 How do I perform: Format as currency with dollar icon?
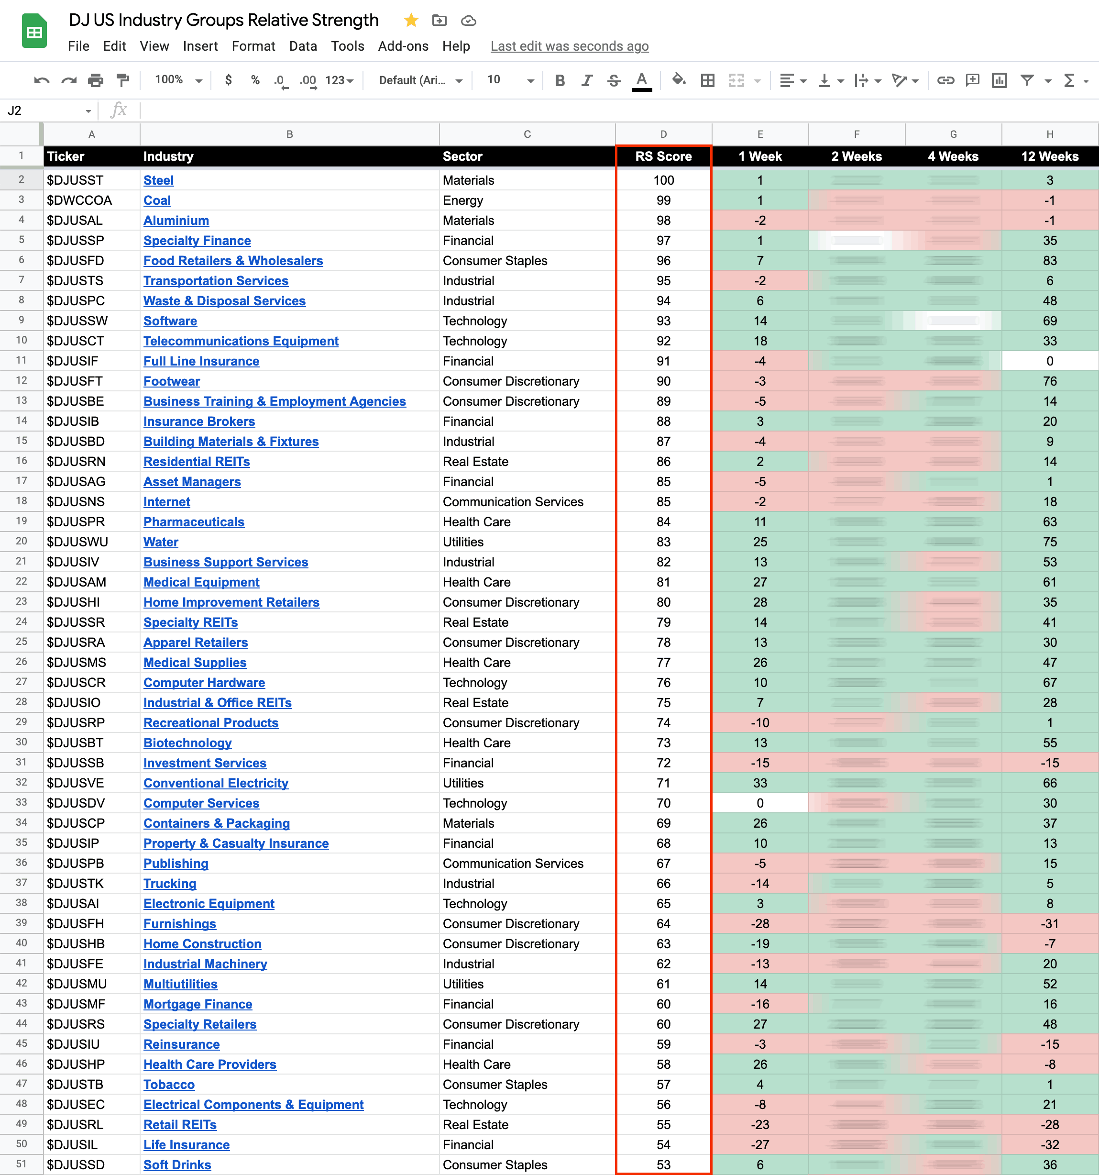point(229,80)
